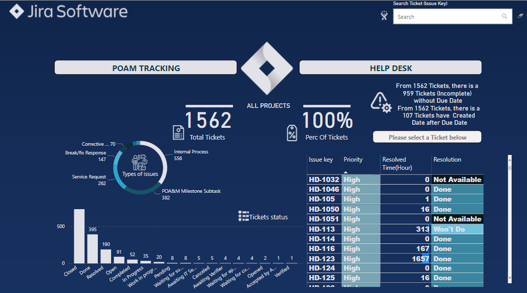Click the Tickets status list icon
Image resolution: width=527 pixels, height=293 pixels.
243,216
